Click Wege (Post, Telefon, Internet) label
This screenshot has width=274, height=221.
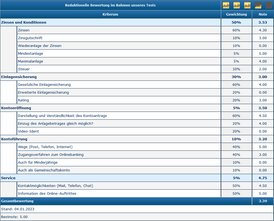[45, 147]
